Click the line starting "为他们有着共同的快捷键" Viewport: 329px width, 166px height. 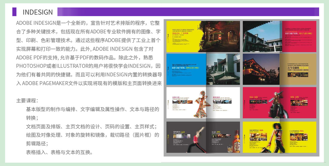[89, 75]
